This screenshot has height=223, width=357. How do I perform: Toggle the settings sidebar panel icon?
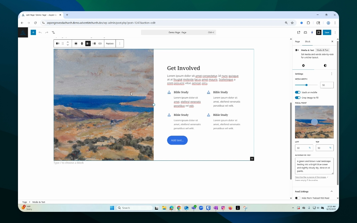pyautogui.click(x=319, y=32)
